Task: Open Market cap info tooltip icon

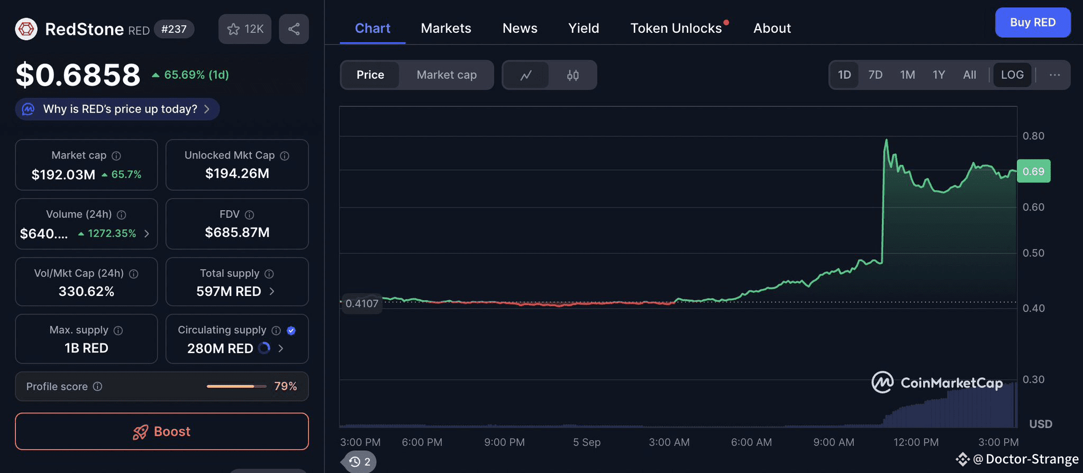Action: coord(116,156)
